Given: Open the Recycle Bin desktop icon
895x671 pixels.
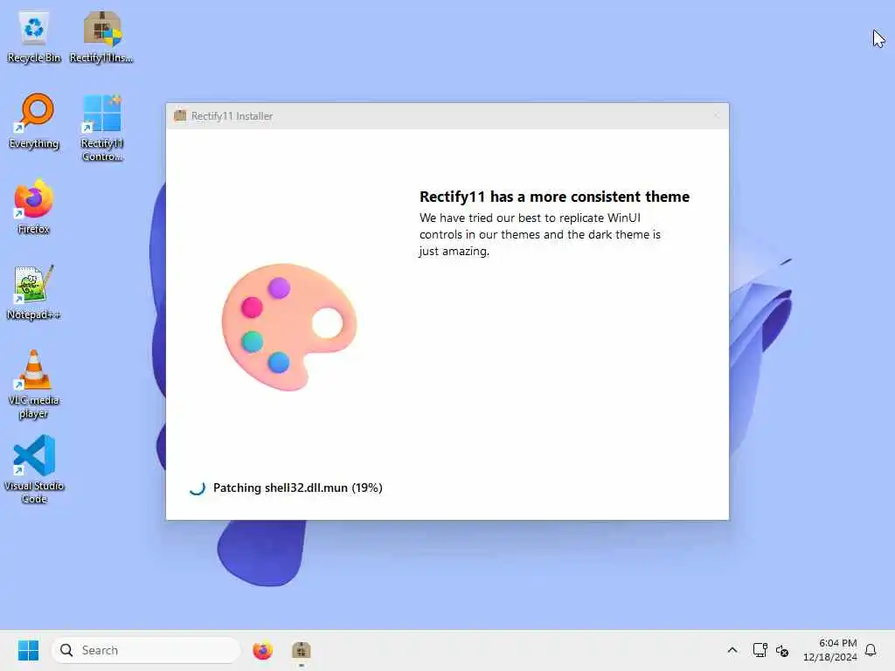Looking at the screenshot, I should [34, 37].
